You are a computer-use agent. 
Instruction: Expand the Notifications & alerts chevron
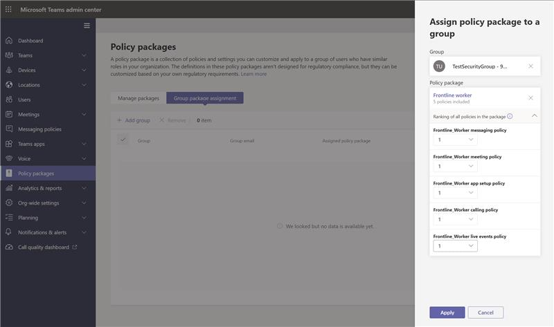click(x=84, y=232)
